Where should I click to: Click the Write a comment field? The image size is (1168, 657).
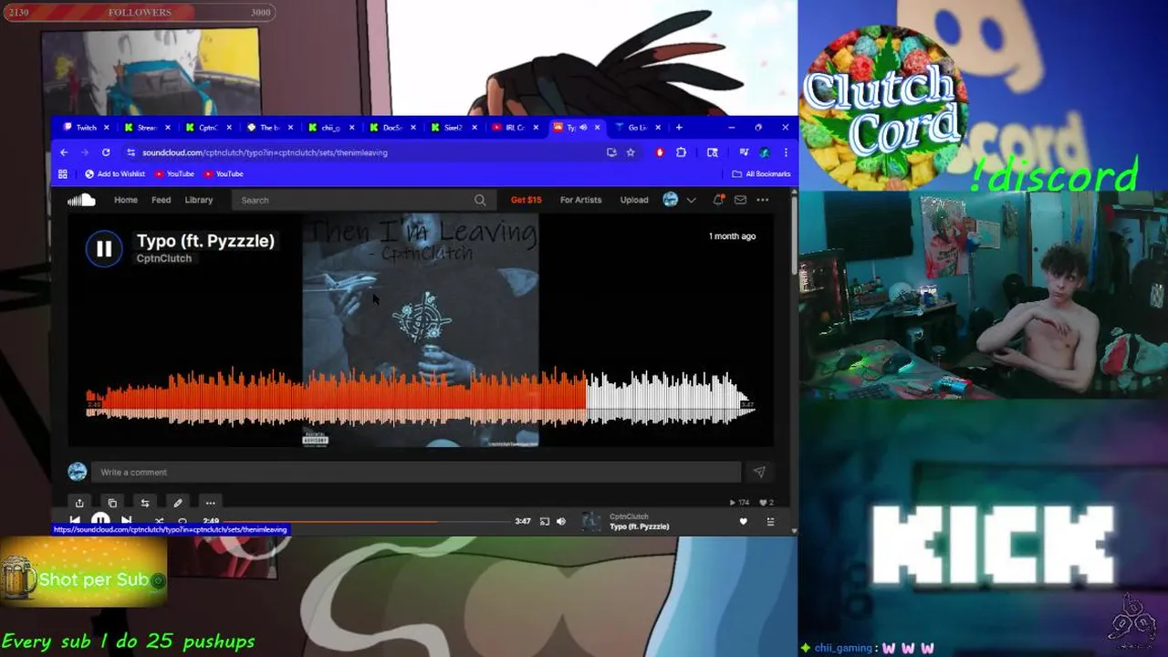pos(415,472)
